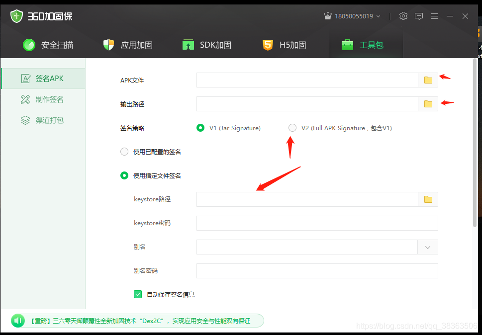Image resolution: width=482 pixels, height=335 pixels.
Task: Choose 使用已配置的签名 option
Action: coord(124,152)
